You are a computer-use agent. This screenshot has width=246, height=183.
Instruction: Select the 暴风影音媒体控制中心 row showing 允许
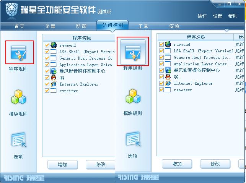click(x=201, y=70)
